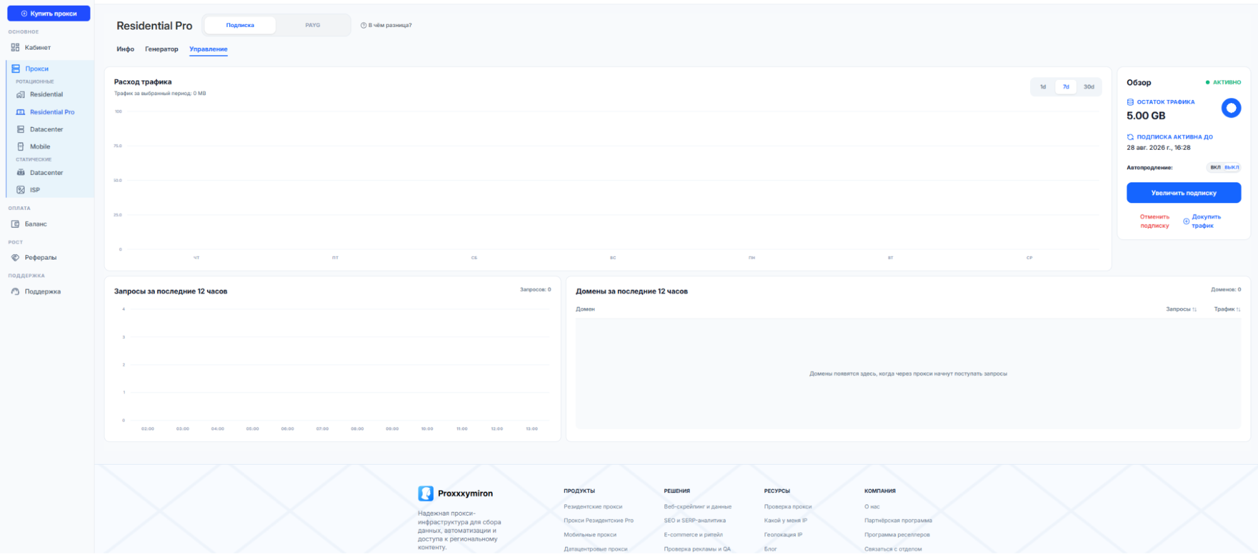The width and height of the screenshot is (1258, 554).
Task: Click the Доменов: 0 counter
Action: click(x=1226, y=290)
